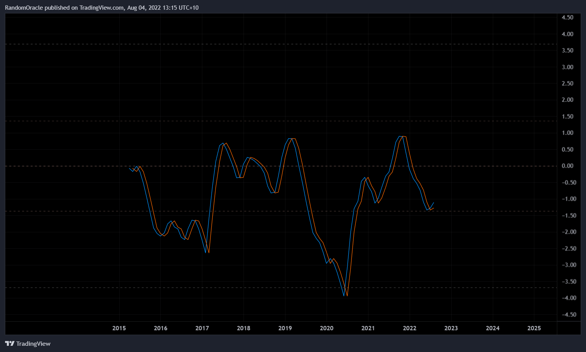Select the 2018 time axis label
Viewport: 586px width, 352px height.
click(243, 328)
